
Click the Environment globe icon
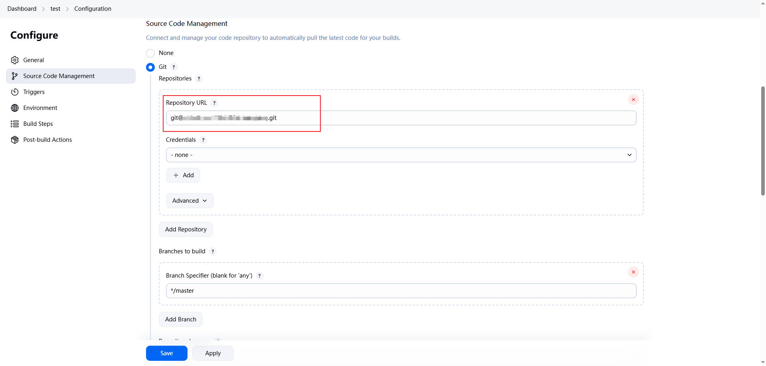[x=15, y=108]
